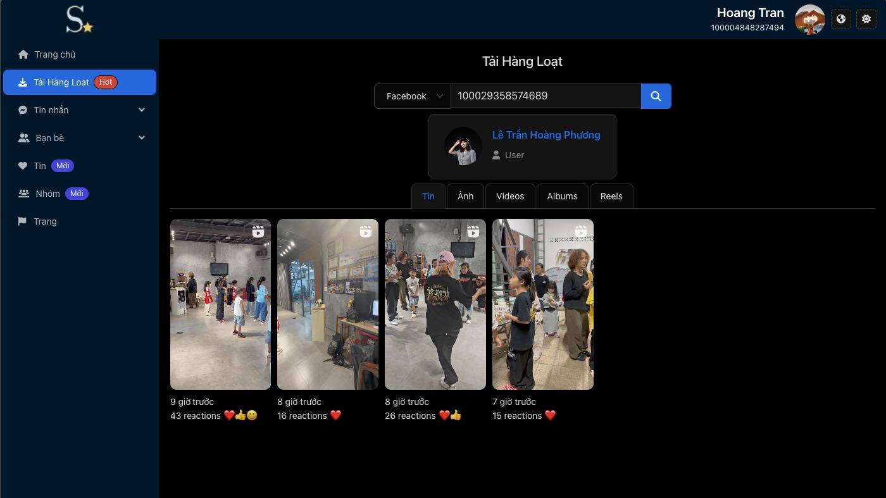Click Lê Trần Hoàng Phương's profile picture
Screen dimensions: 886x498
tap(463, 146)
